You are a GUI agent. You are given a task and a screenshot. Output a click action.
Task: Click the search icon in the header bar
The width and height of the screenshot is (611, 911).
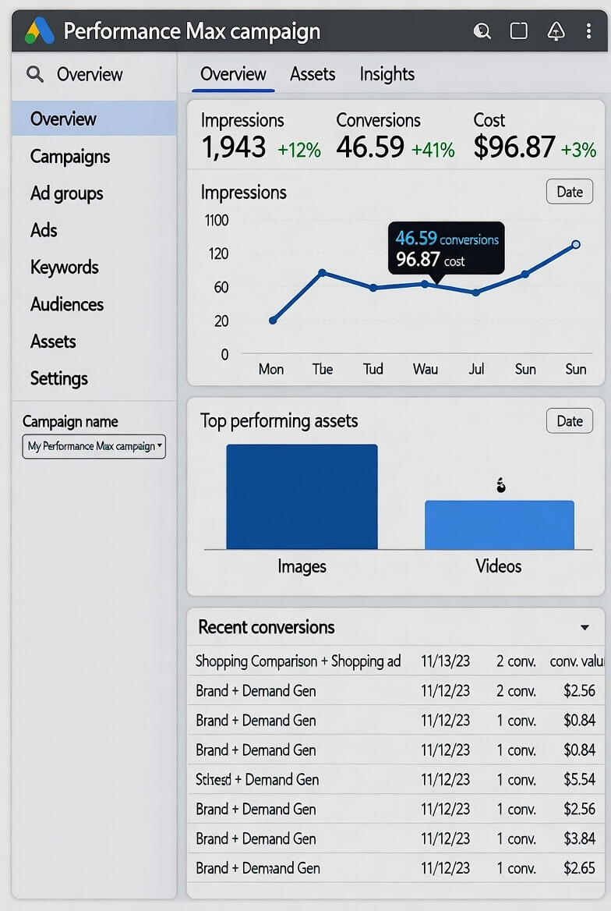pos(482,31)
